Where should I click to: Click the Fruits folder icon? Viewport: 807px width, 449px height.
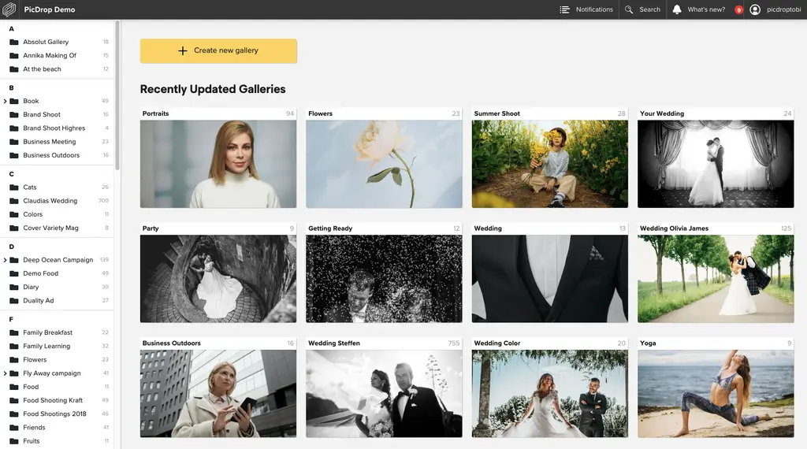click(x=14, y=441)
